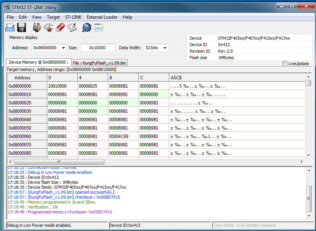Image resolution: width=316 pixels, height=231 pixels.
Task: Disconnect from target using crossed plug icon
Action: (x=48, y=27)
